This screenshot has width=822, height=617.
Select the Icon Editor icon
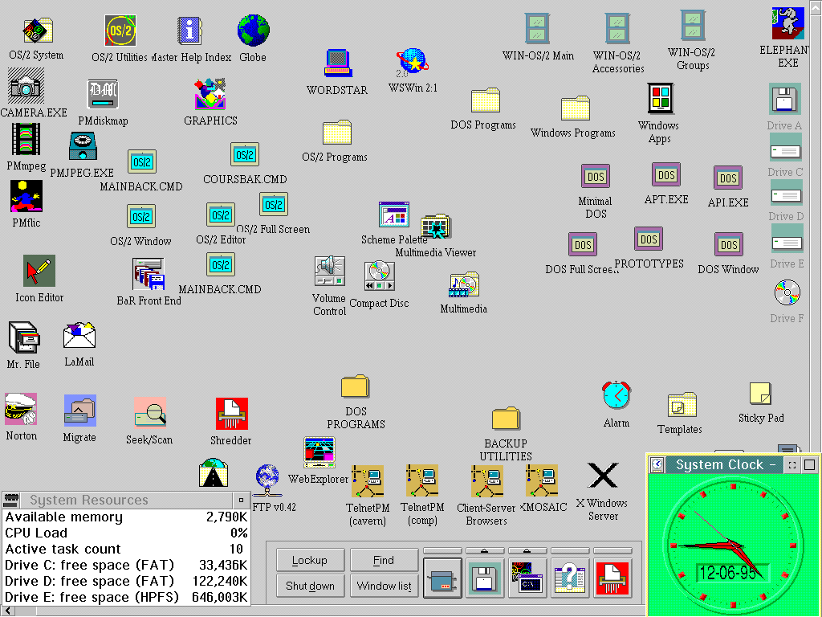39,272
